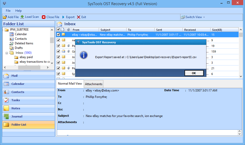Select the Drafts folder icon
Image resolution: width=245 pixels, height=145 pixels.
pyautogui.click(x=11, y=48)
